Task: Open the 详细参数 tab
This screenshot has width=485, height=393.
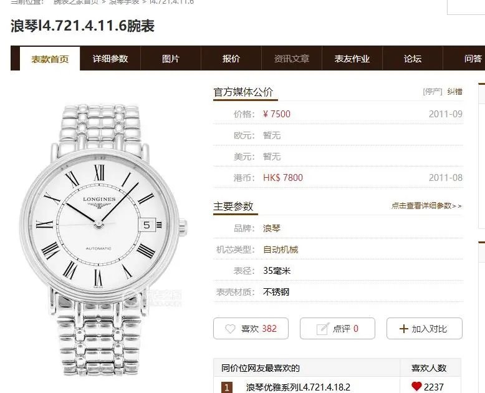Action: pos(110,59)
